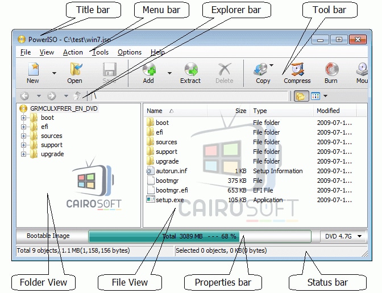Click the Compress toolbar icon

pos(298,69)
